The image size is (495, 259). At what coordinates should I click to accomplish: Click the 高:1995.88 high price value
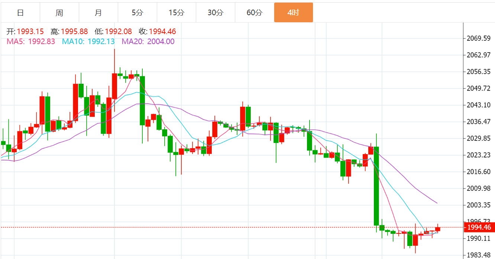click(69, 31)
